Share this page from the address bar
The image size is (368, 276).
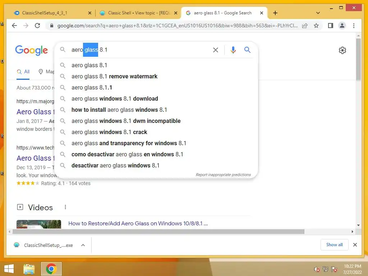click(x=305, y=26)
